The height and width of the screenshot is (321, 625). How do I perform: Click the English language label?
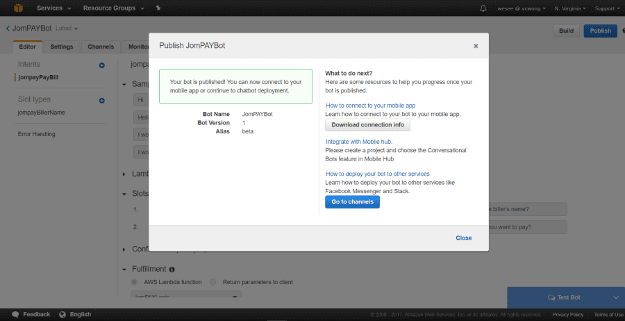tap(81, 314)
